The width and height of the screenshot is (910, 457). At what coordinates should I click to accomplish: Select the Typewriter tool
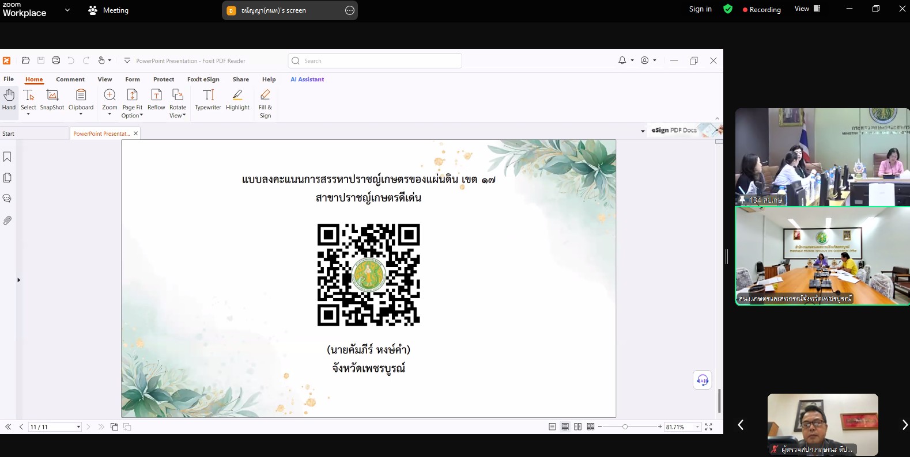(x=208, y=99)
